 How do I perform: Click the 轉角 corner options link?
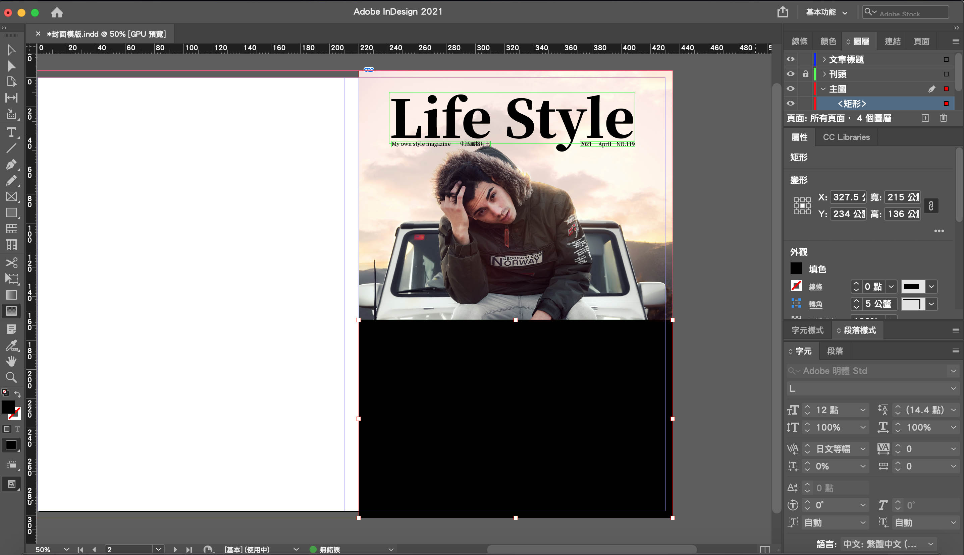(x=816, y=304)
